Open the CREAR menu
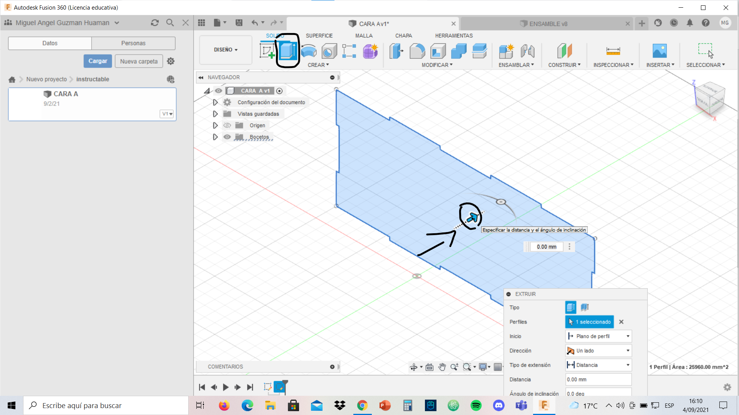 (x=318, y=65)
